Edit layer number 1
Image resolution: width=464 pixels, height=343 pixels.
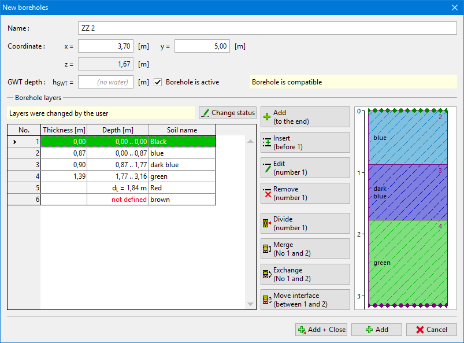click(x=305, y=168)
